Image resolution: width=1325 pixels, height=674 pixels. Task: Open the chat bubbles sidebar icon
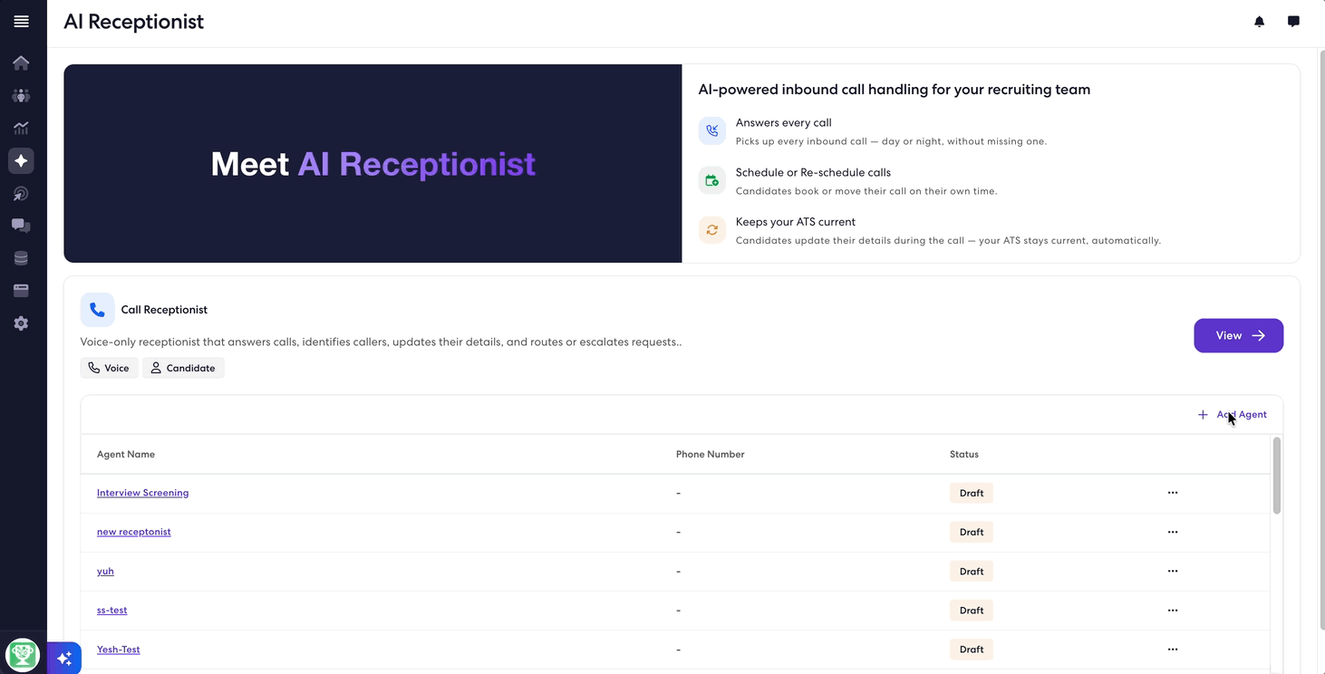point(21,226)
